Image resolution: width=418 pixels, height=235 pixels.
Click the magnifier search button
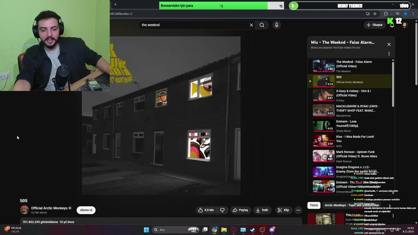(262, 25)
